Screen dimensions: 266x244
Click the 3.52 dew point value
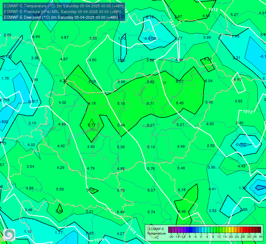pyautogui.click(x=212, y=211)
